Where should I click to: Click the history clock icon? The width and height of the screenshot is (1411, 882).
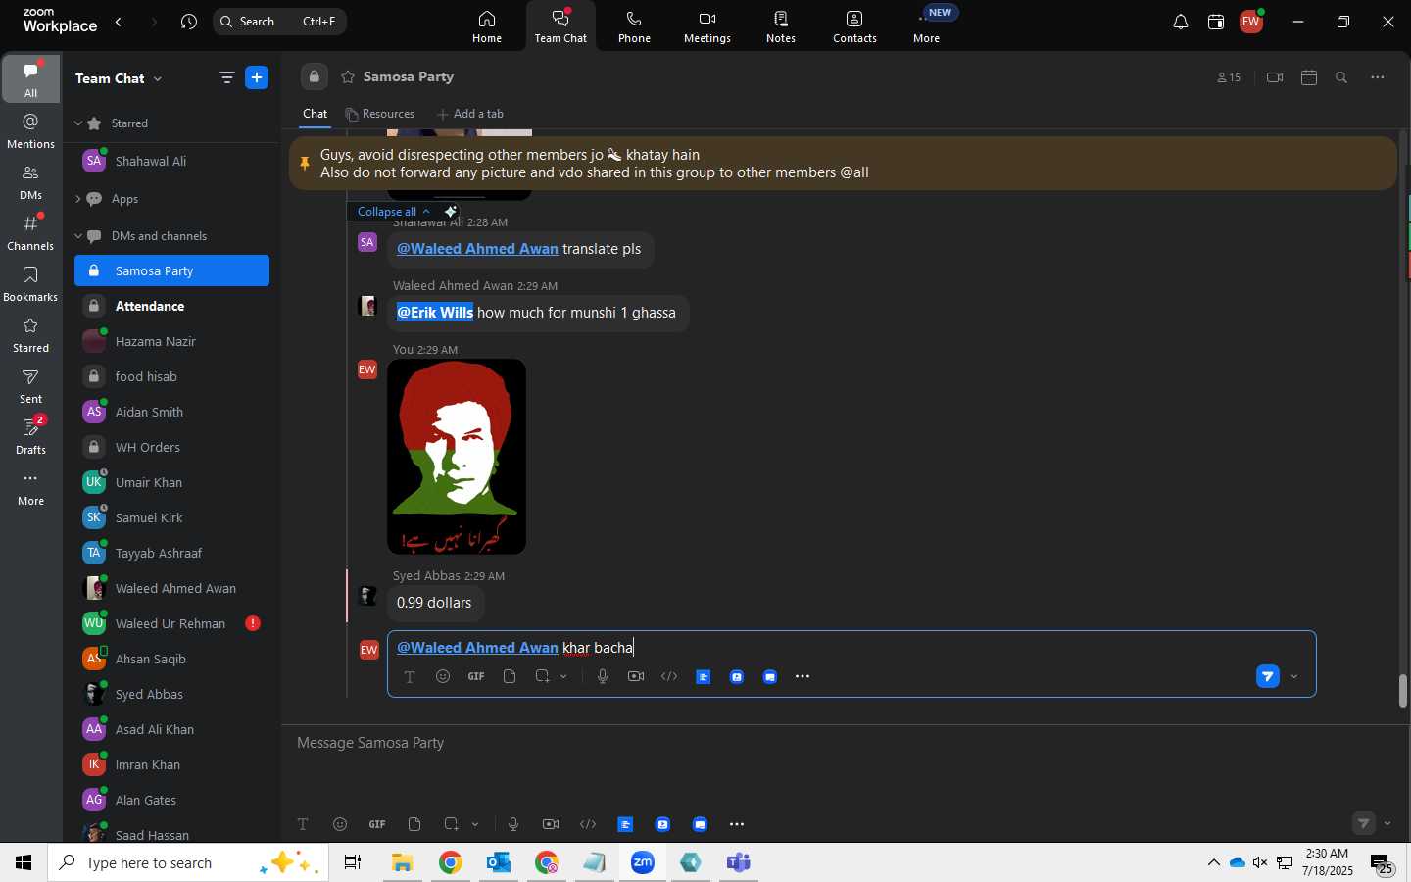coord(189,22)
